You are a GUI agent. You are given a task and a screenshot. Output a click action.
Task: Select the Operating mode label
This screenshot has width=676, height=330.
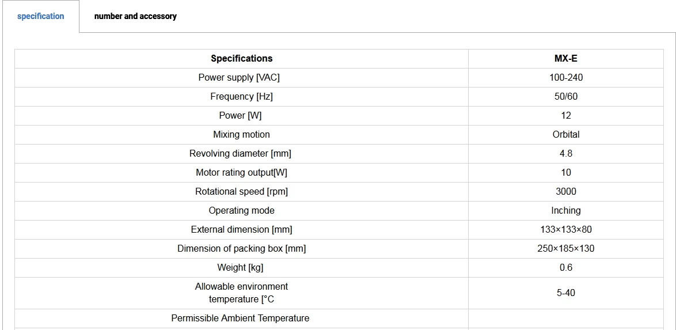tap(241, 211)
